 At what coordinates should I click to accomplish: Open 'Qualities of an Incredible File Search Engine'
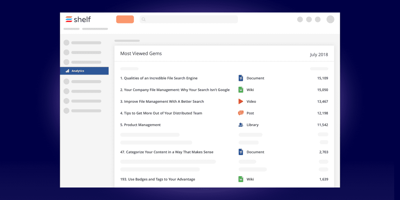coord(159,78)
